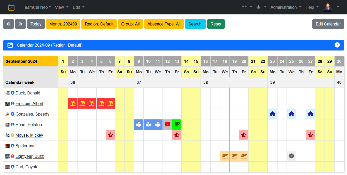Screen dimensions: 347x175
Task: Click the Spiderman avatar thumbnail
Action: 7,146
